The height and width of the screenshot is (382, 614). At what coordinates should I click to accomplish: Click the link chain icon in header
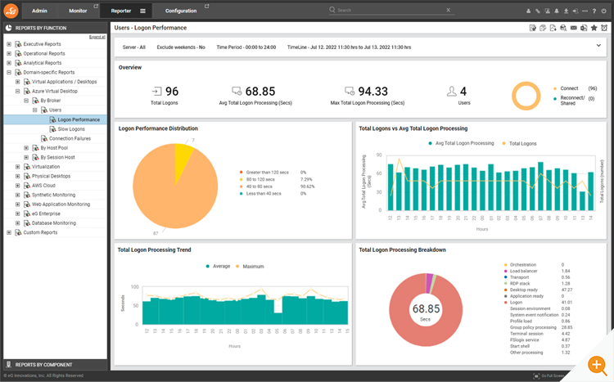pyautogui.click(x=538, y=11)
